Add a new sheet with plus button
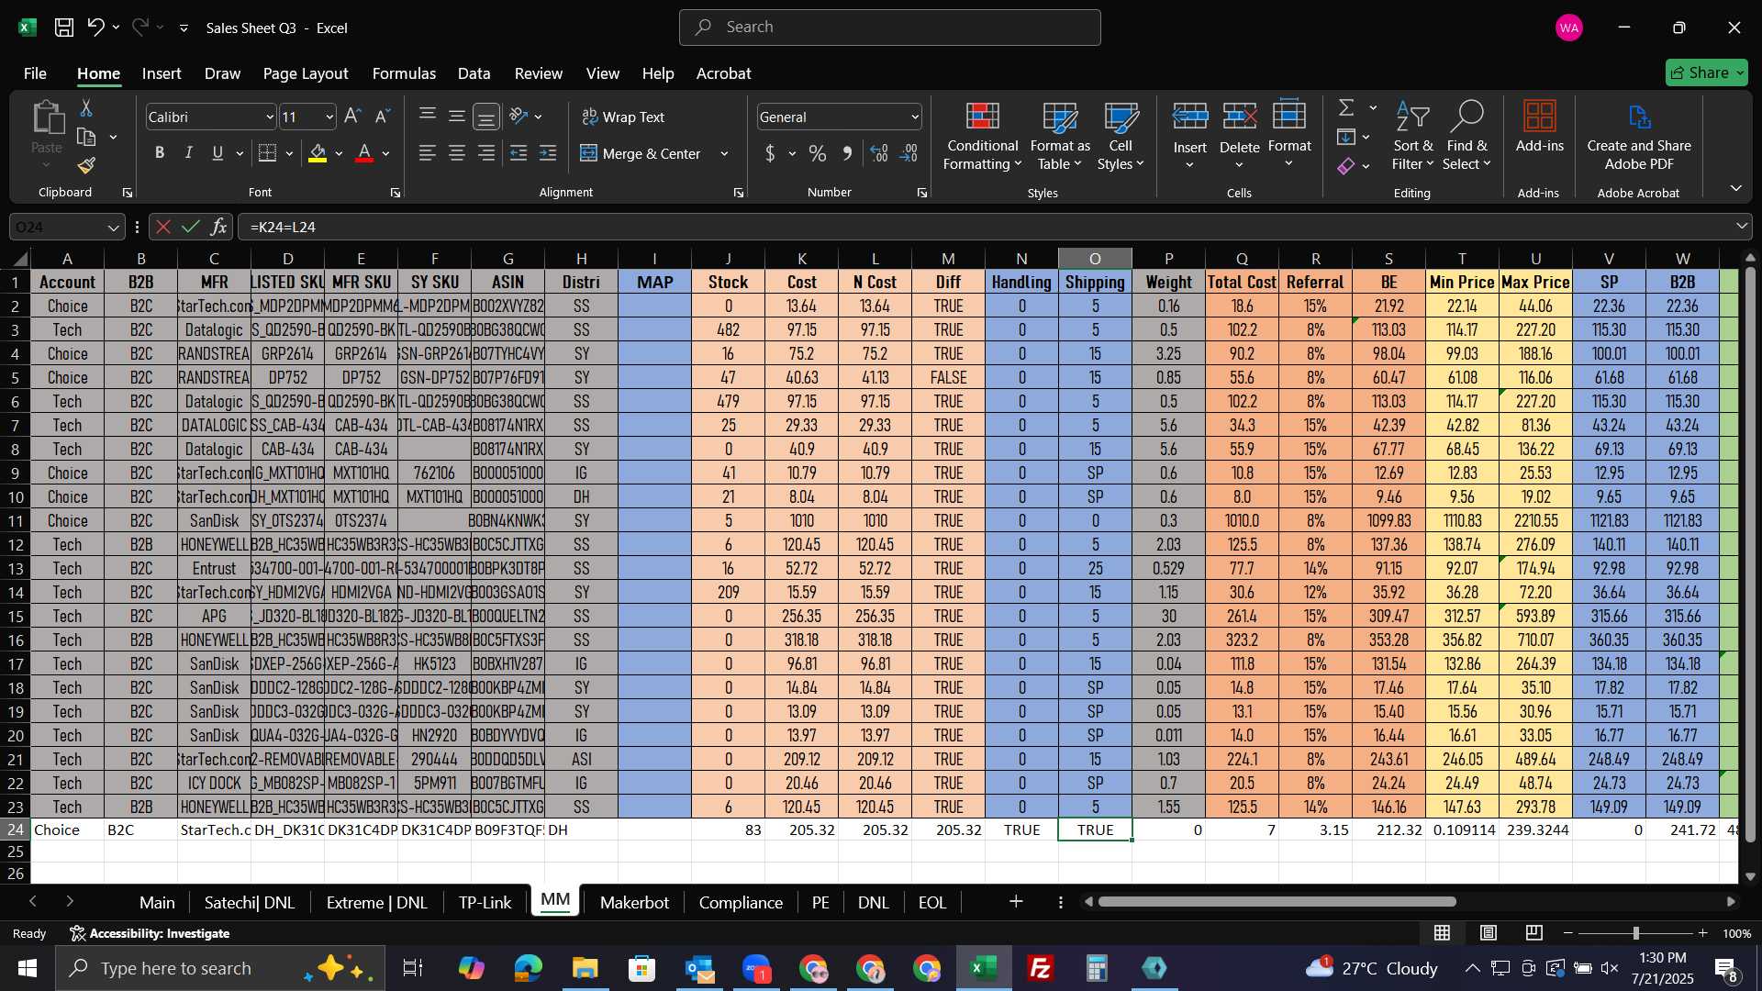The width and height of the screenshot is (1762, 991). [x=1016, y=902]
